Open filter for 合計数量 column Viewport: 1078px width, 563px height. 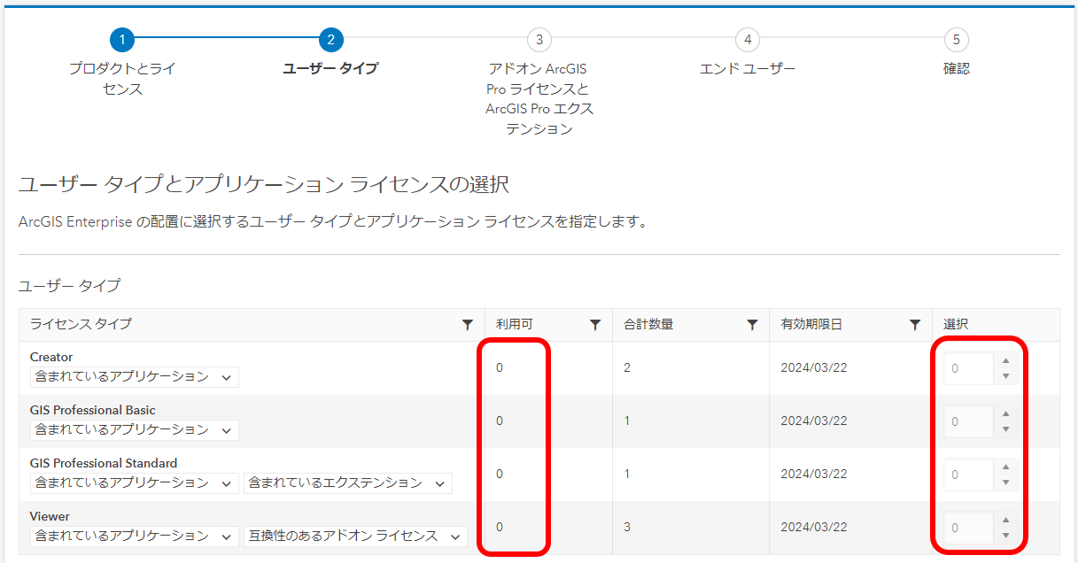click(752, 325)
